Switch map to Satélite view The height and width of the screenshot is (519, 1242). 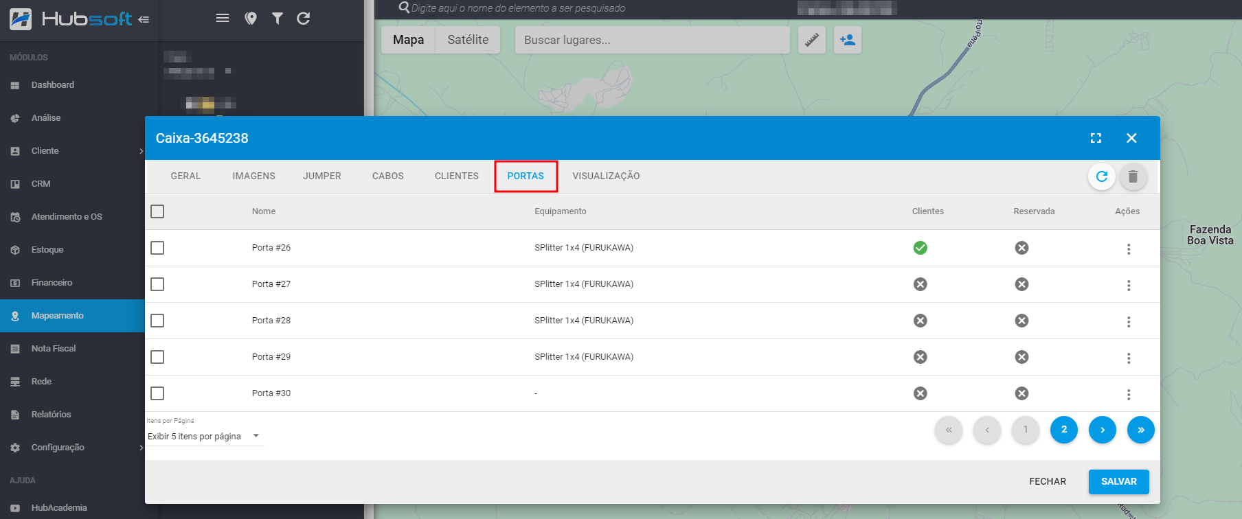(468, 40)
